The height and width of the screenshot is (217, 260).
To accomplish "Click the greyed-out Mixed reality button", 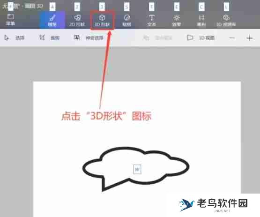I will [157, 38].
